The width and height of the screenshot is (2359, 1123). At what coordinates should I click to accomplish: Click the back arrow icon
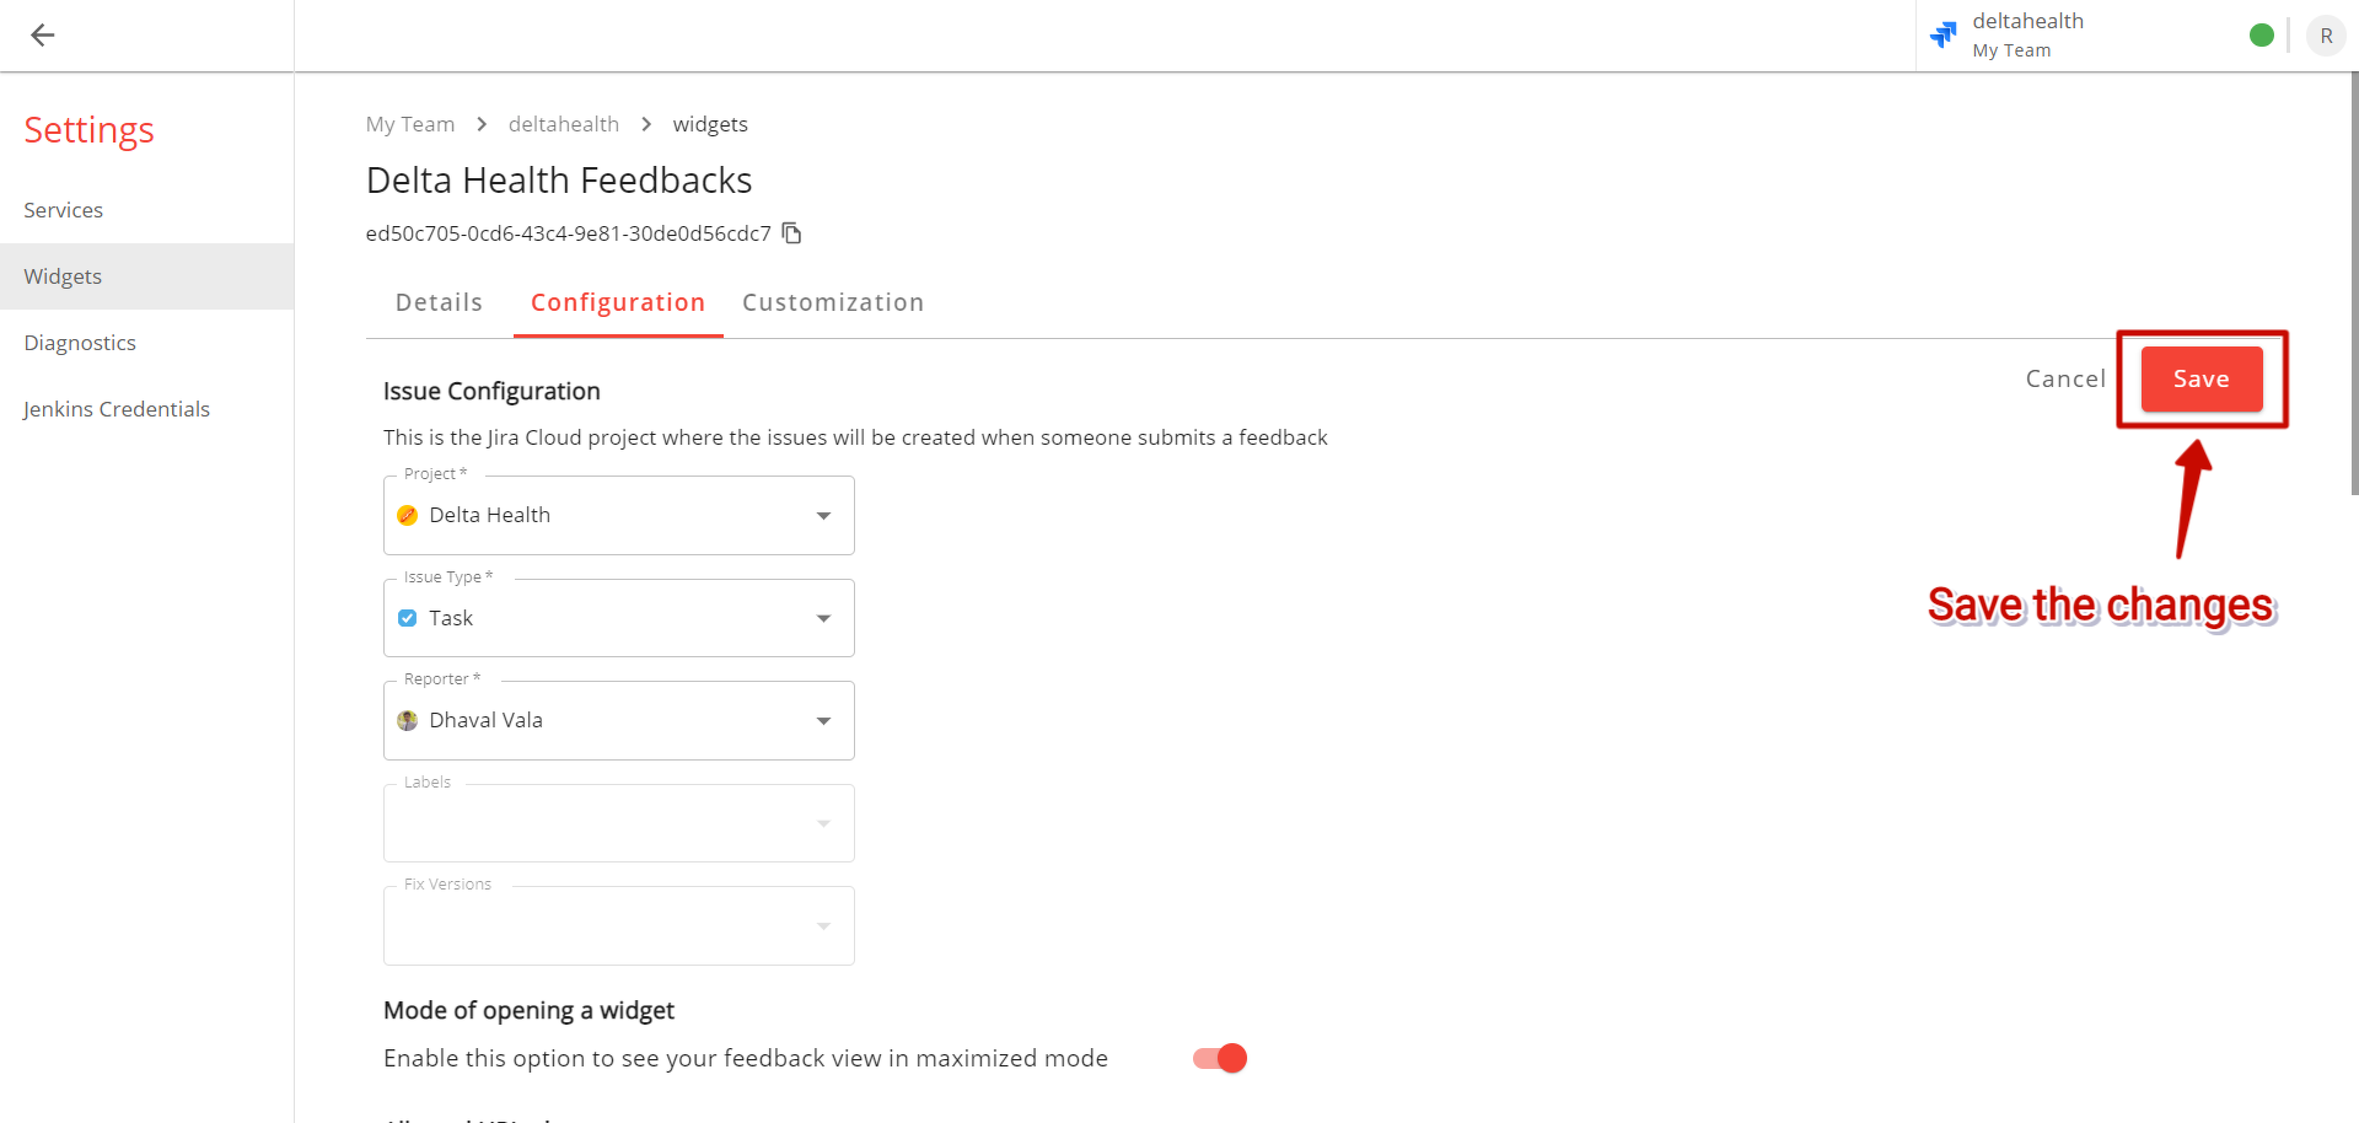tap(42, 35)
